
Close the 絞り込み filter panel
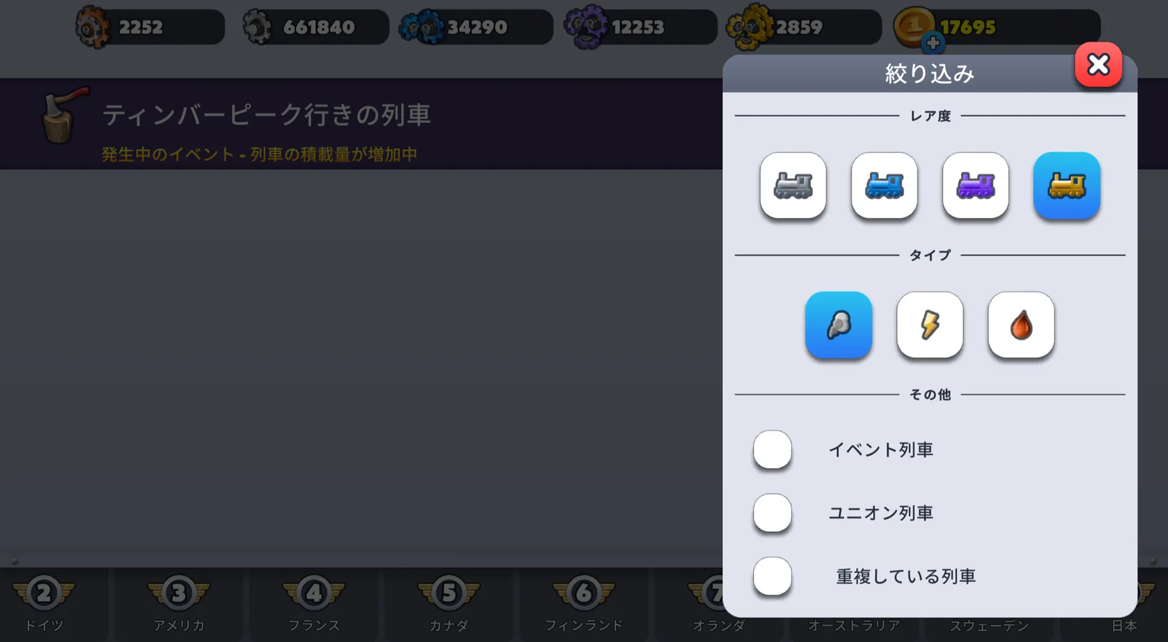click(x=1099, y=65)
